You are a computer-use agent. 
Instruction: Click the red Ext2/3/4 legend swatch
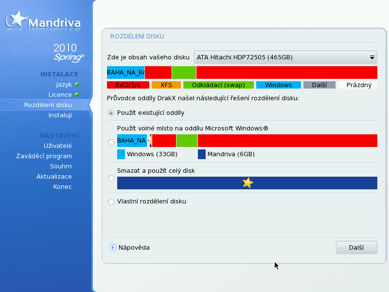click(128, 85)
